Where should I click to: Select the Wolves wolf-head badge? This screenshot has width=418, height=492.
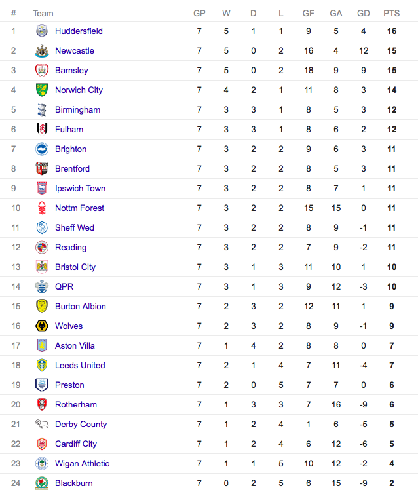pos(42,326)
